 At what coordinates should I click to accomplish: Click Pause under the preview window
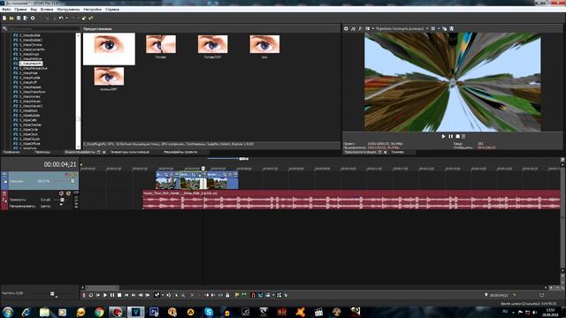tap(450, 136)
